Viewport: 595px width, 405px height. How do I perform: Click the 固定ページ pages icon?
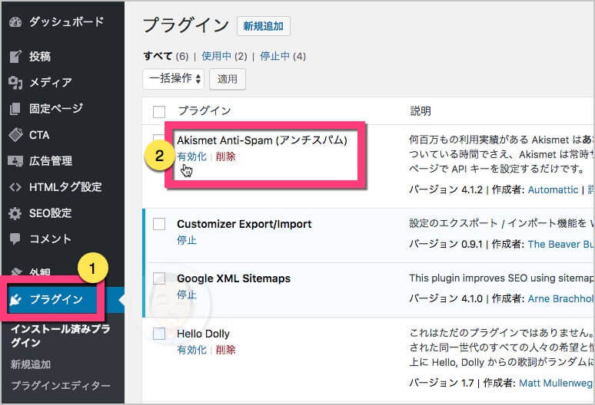point(15,109)
